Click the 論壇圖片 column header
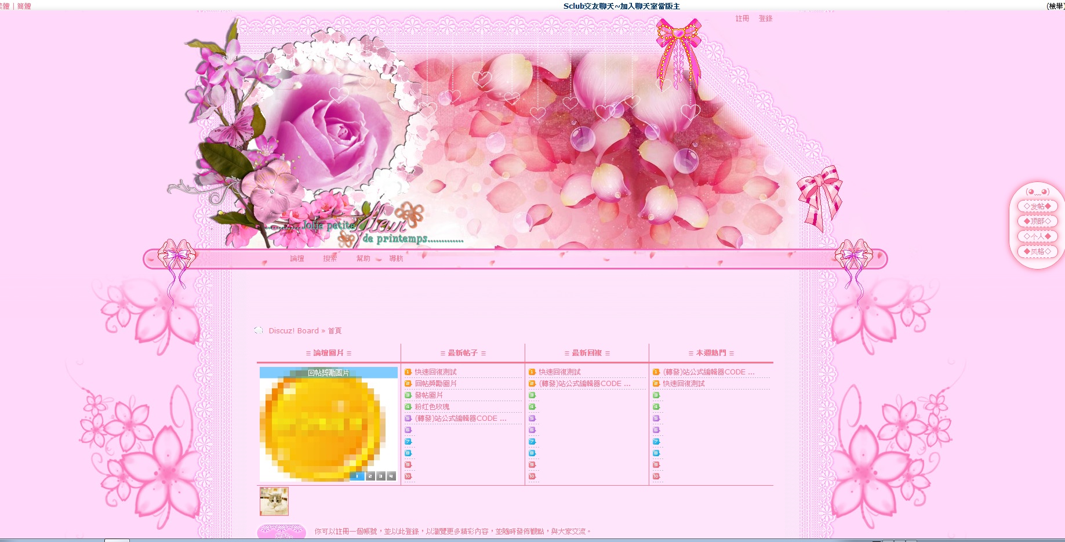 tap(329, 353)
